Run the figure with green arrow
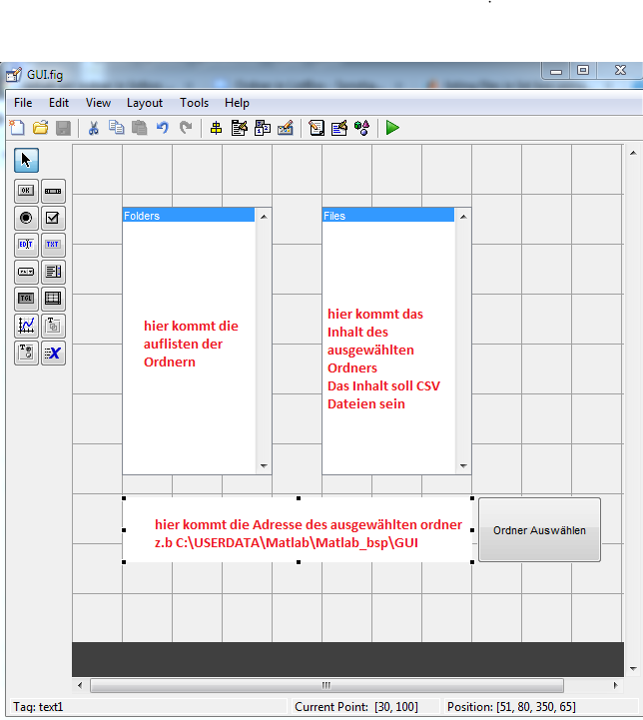 392,128
